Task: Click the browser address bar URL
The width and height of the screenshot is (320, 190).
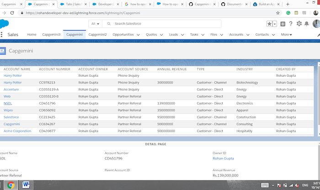Action: [x=83, y=13]
